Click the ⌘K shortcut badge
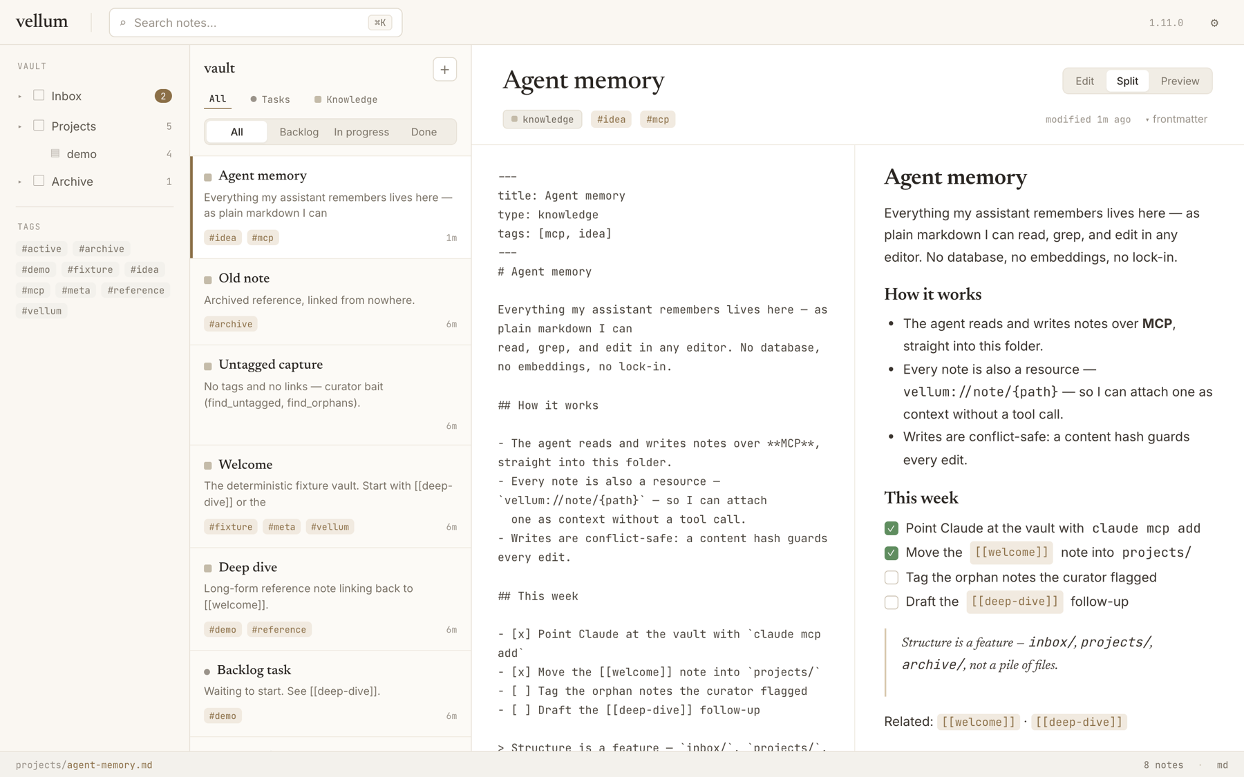This screenshot has width=1244, height=777. [380, 23]
